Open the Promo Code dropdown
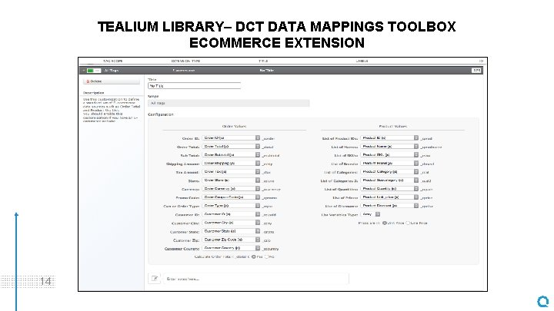Image resolution: width=554 pixels, height=311 pixels. tap(231, 197)
